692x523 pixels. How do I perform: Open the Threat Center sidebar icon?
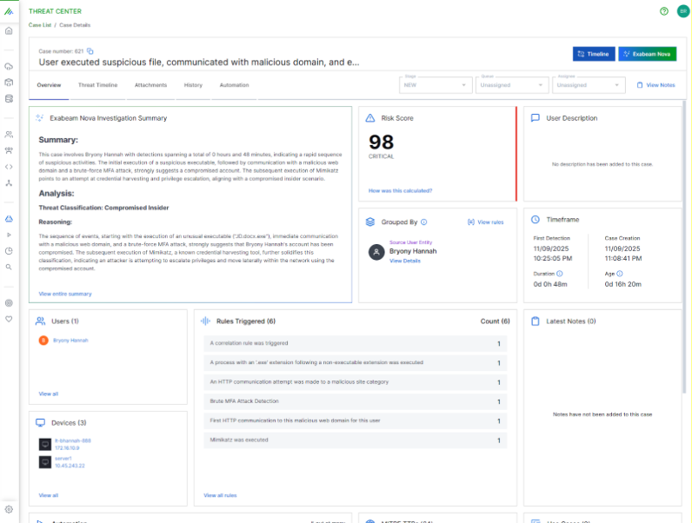[x=9, y=219]
